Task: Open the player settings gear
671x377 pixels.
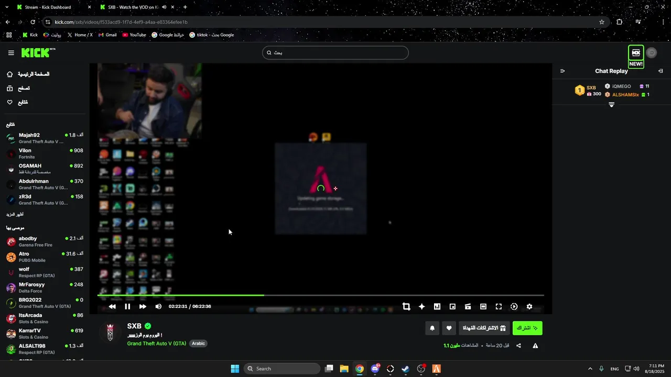Action: pos(529,306)
